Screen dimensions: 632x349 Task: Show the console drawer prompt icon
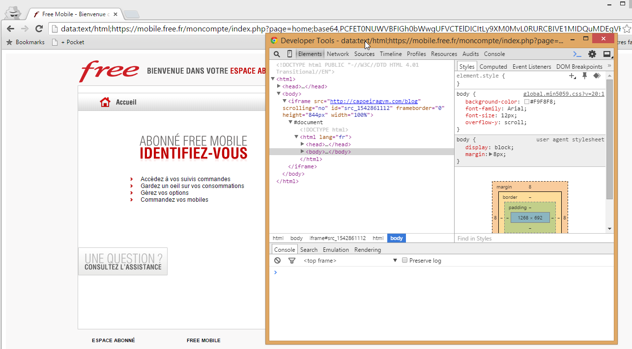(577, 54)
